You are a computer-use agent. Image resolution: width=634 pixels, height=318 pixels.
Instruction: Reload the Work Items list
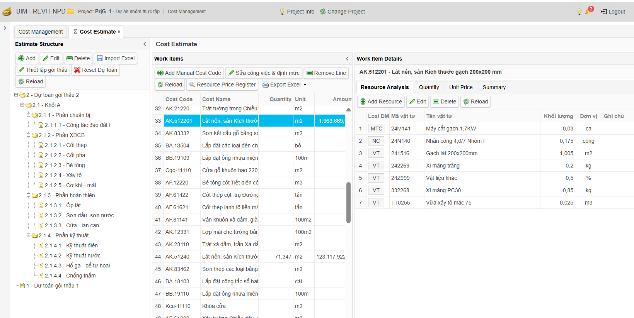[170, 85]
